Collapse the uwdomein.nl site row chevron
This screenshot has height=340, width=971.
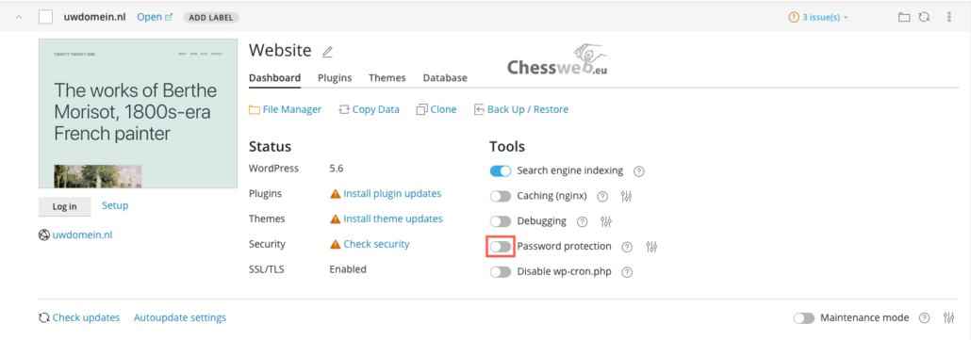tap(19, 17)
